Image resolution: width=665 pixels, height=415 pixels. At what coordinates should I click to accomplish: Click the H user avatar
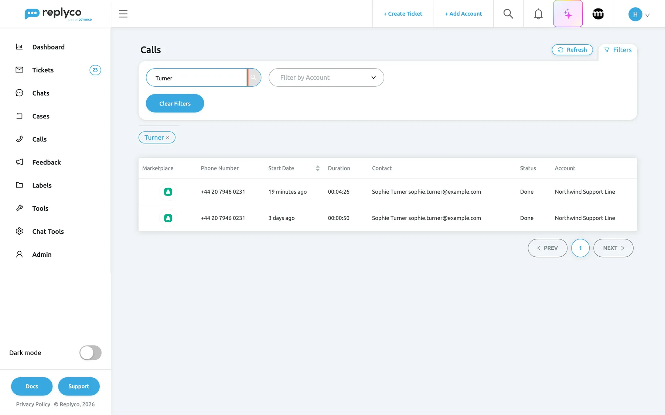(x=635, y=14)
